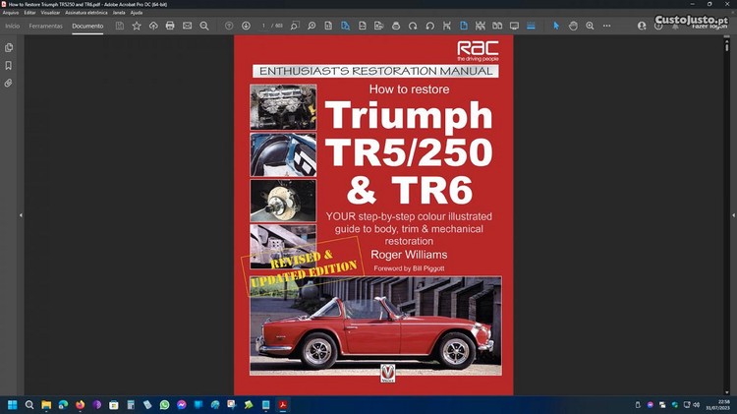
Task: Go to the next page
Action: click(246, 26)
